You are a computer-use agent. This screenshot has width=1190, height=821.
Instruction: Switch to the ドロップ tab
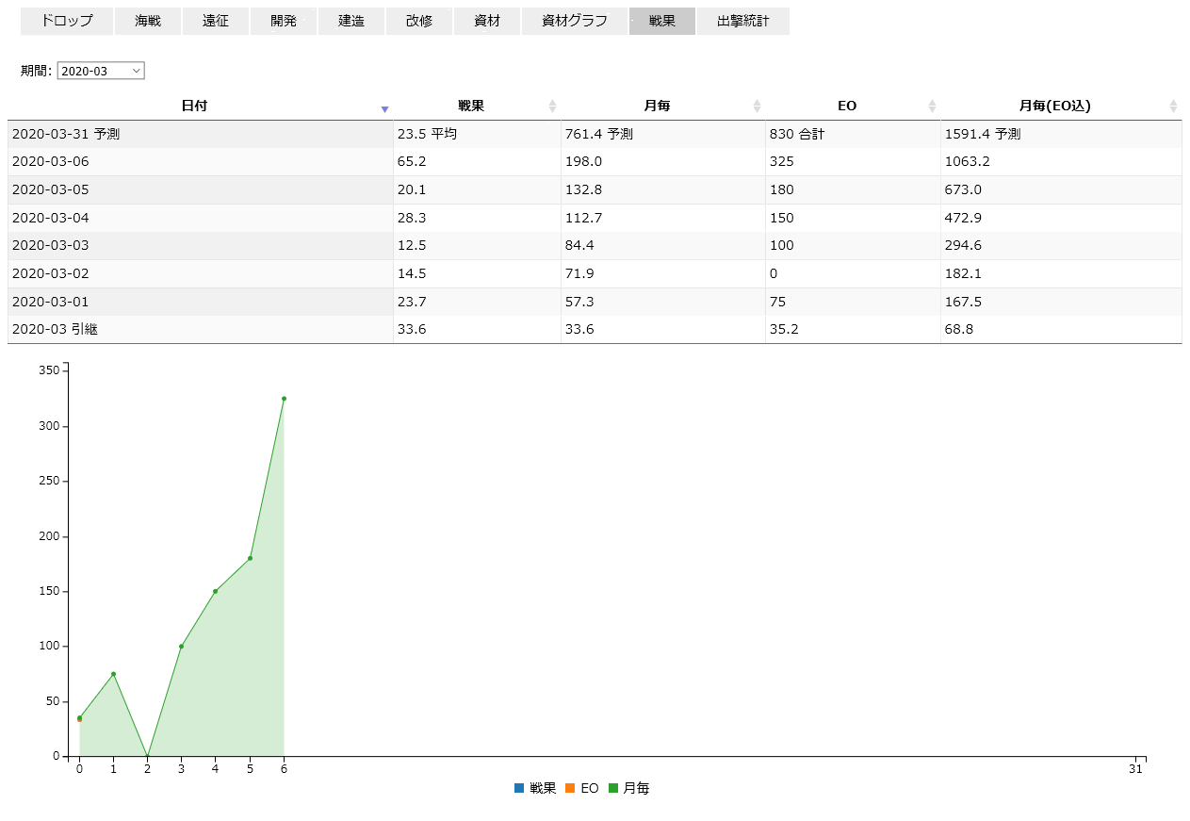pyautogui.click(x=67, y=21)
